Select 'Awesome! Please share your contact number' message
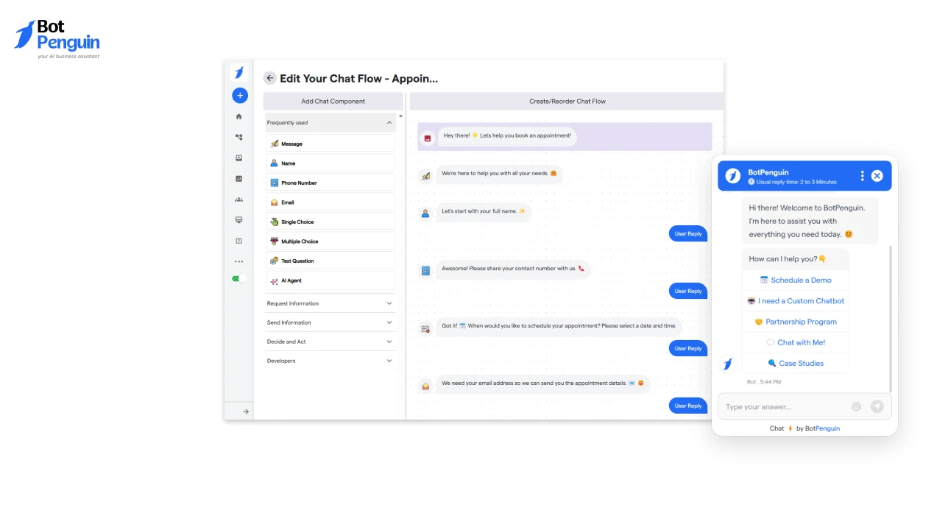The image size is (948, 505). (x=513, y=269)
